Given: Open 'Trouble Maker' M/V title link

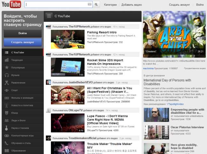Looking at the screenshot, I should coord(110,146).
